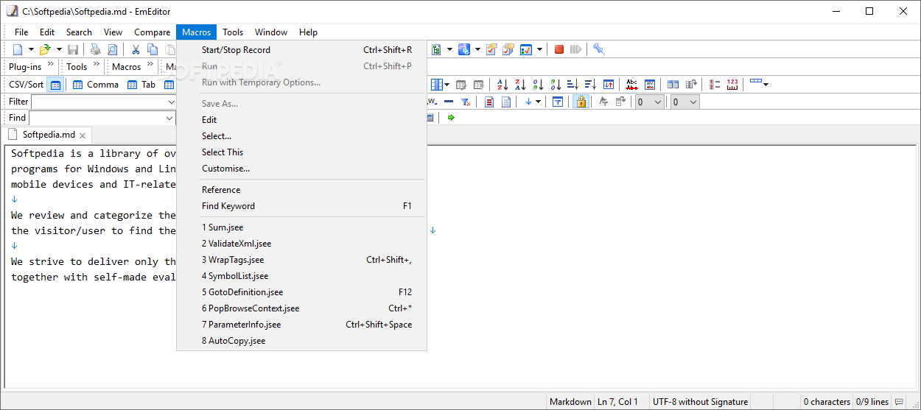Choose Select... in the Macros menu
This screenshot has width=921, height=410.
click(x=301, y=136)
